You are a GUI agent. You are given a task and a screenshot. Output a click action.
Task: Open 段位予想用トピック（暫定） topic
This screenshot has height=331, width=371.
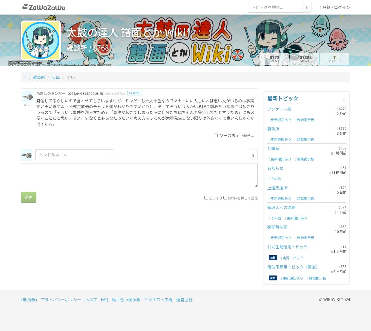[294, 267]
